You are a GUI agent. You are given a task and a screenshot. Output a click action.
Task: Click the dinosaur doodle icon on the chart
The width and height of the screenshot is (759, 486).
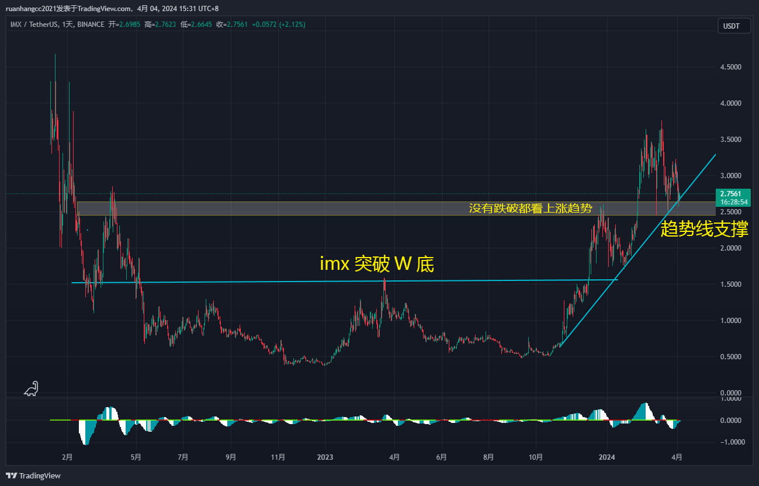pyautogui.click(x=30, y=388)
